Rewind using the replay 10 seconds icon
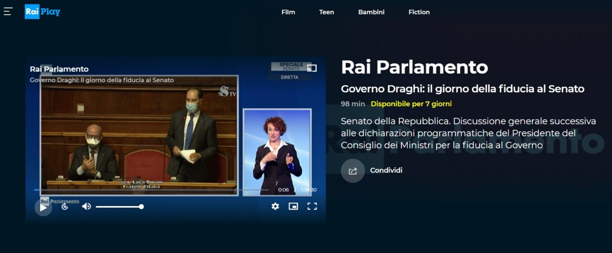612x253 pixels. point(65,207)
